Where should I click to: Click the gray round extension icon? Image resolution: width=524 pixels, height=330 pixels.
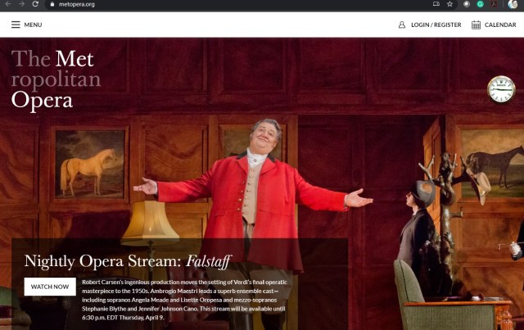(x=467, y=4)
